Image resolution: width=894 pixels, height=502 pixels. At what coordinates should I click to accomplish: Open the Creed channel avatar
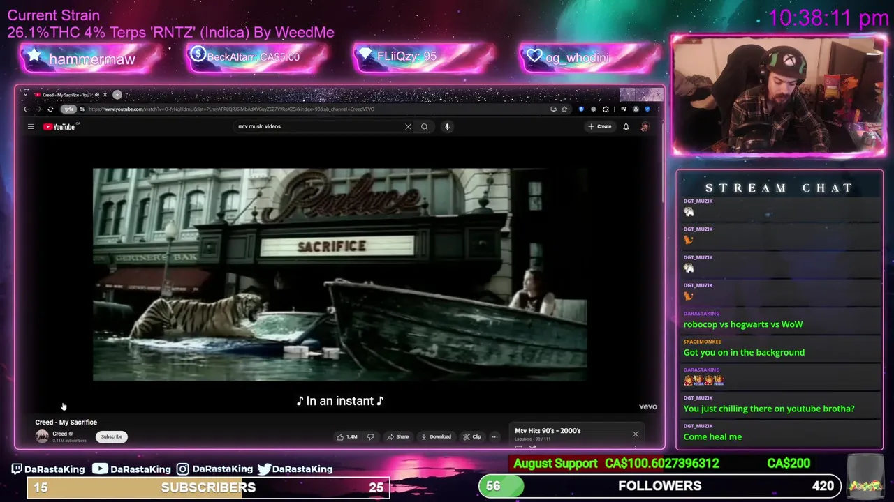tap(42, 436)
